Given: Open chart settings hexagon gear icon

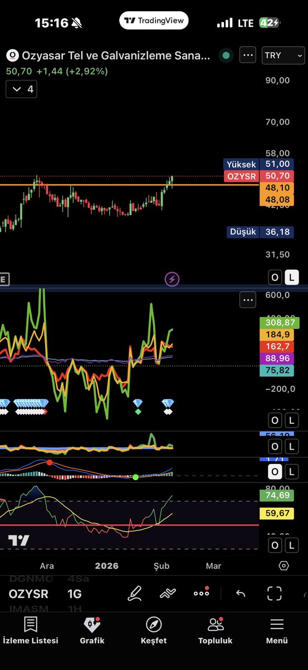Looking at the screenshot, I should click(283, 566).
